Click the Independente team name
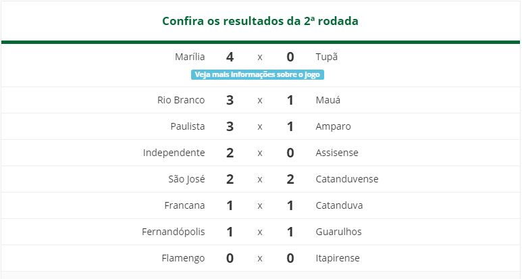The height and width of the screenshot is (279, 522). (x=174, y=153)
